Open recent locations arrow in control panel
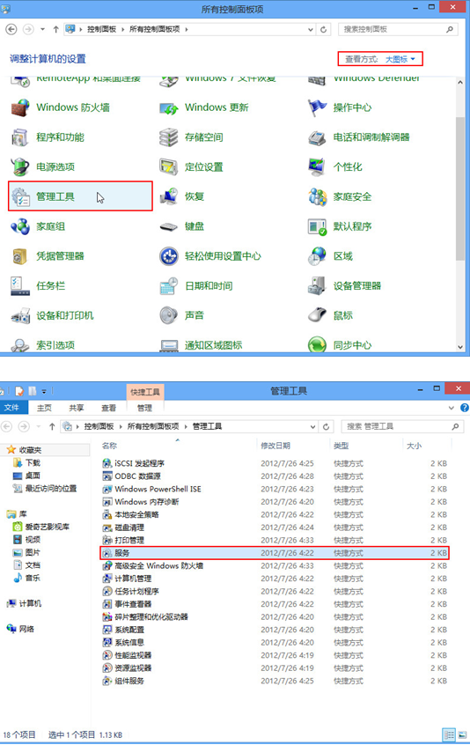Screen dimensions: 470x745 [43, 29]
